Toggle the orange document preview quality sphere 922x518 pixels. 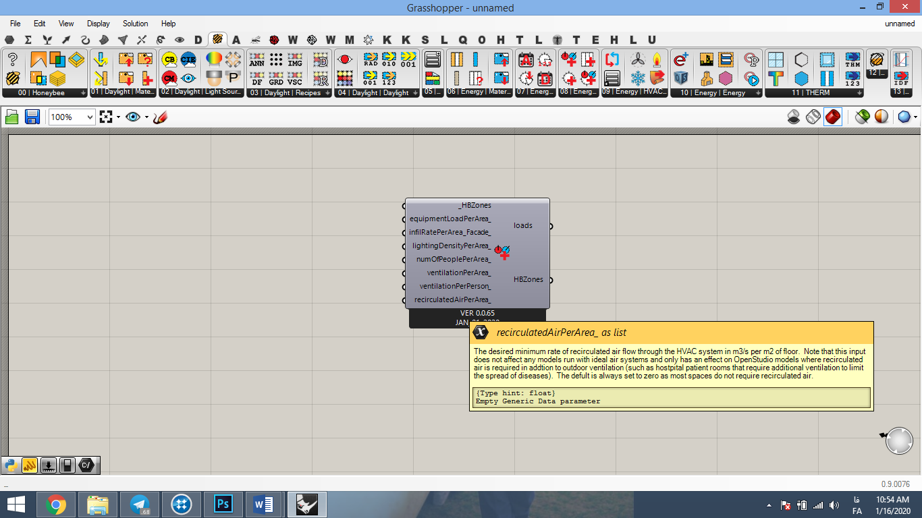pyautogui.click(x=882, y=117)
